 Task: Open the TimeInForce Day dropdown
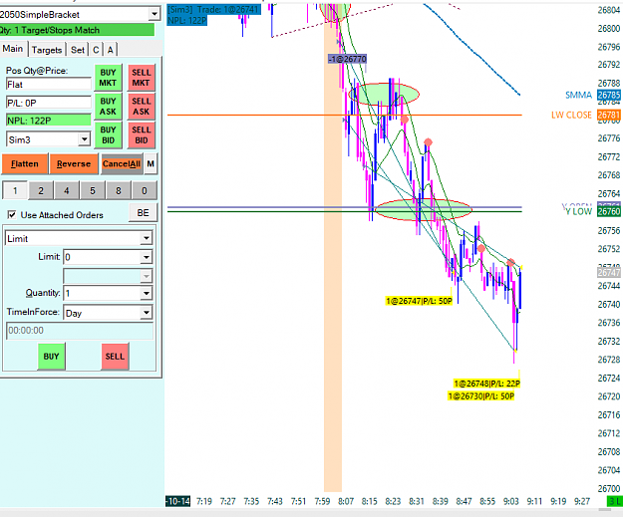click(x=147, y=313)
